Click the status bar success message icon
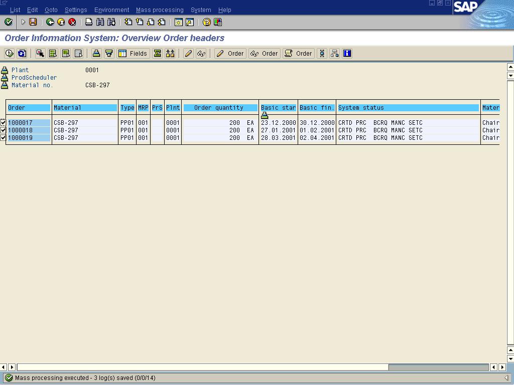 tap(9, 378)
